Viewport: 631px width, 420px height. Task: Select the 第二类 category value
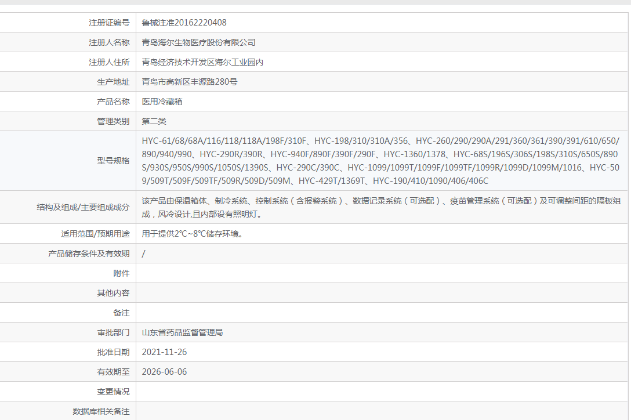tap(154, 121)
